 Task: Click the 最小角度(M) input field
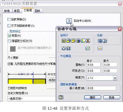(x=101, y=88)
